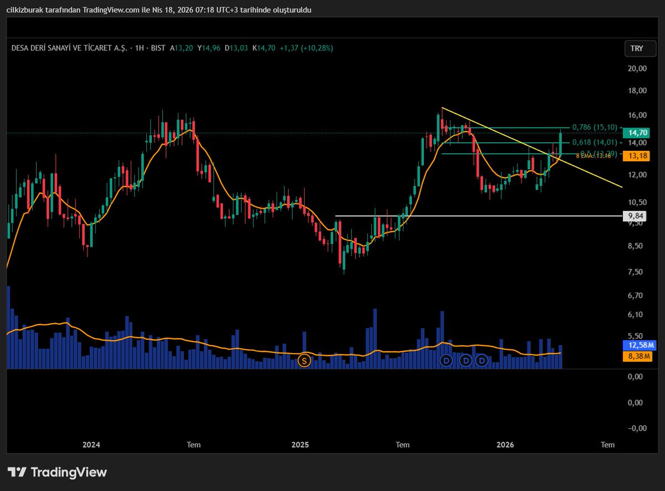Click the D13,03 low value
The image size is (665, 491).
[x=236, y=48]
